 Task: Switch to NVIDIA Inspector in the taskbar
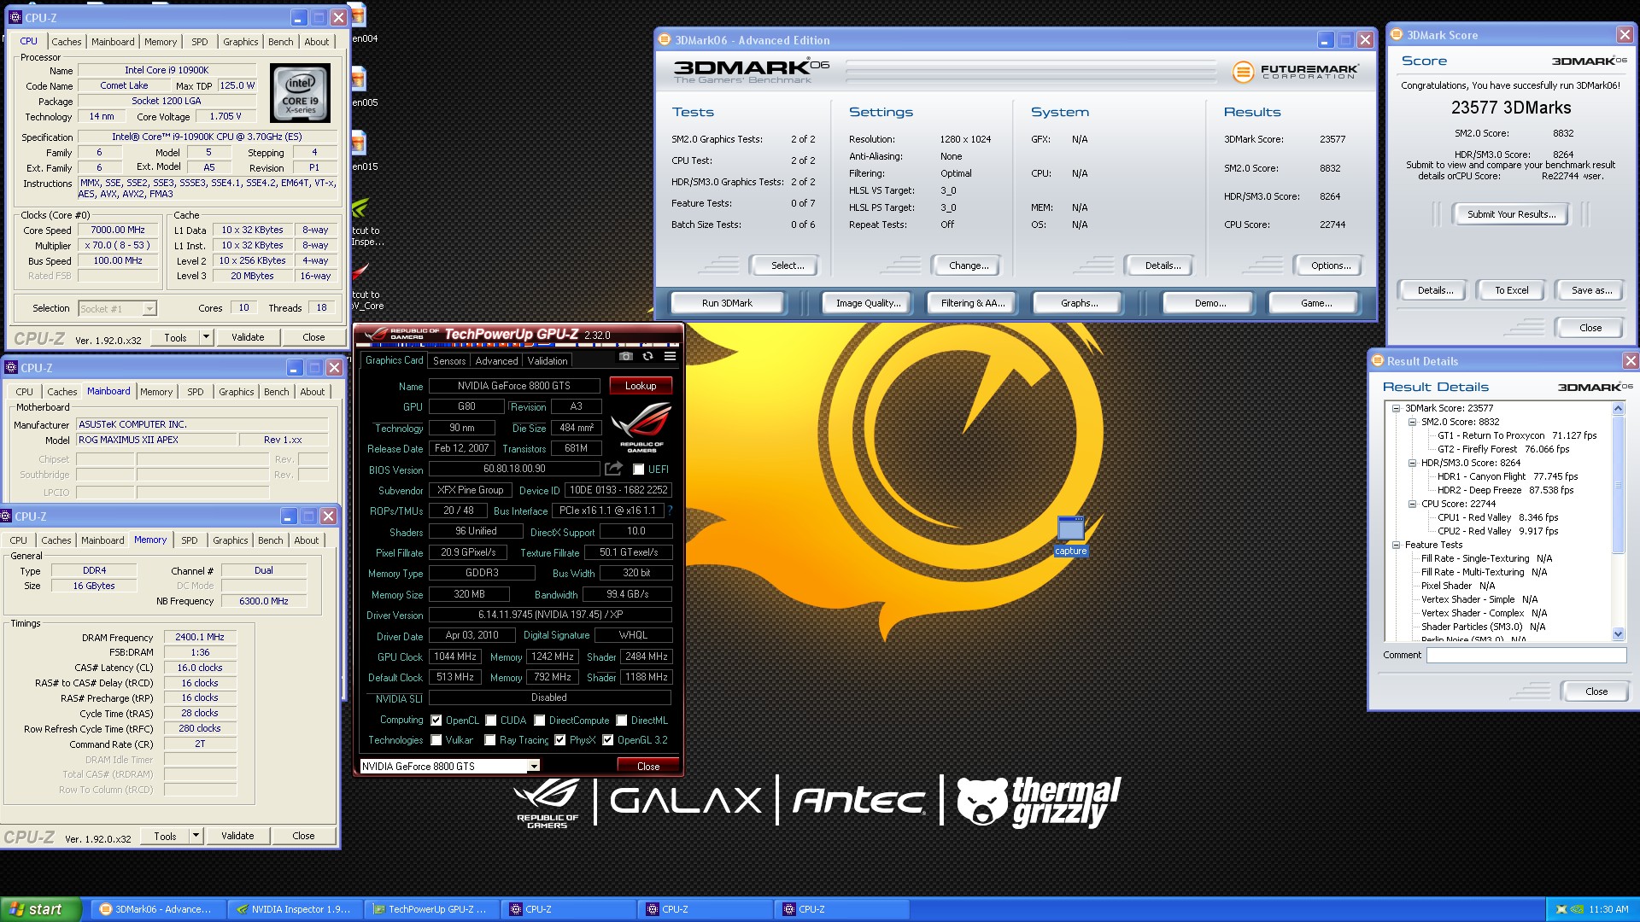(x=294, y=909)
